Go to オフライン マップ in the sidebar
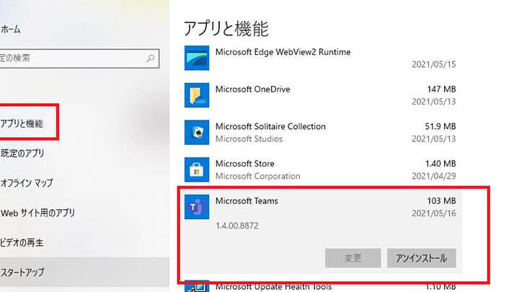 tap(27, 183)
